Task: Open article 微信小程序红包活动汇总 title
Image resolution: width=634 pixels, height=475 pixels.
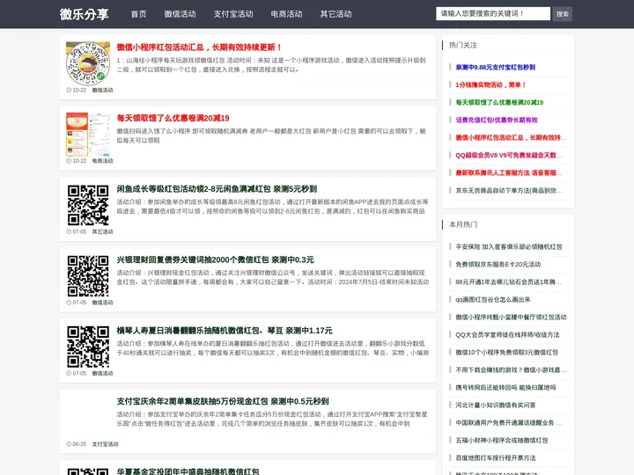Action: click(199, 47)
